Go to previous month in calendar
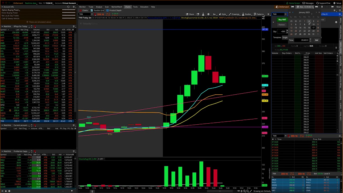Image resolution: width=343 pixels, height=193 pixels. 293,12
